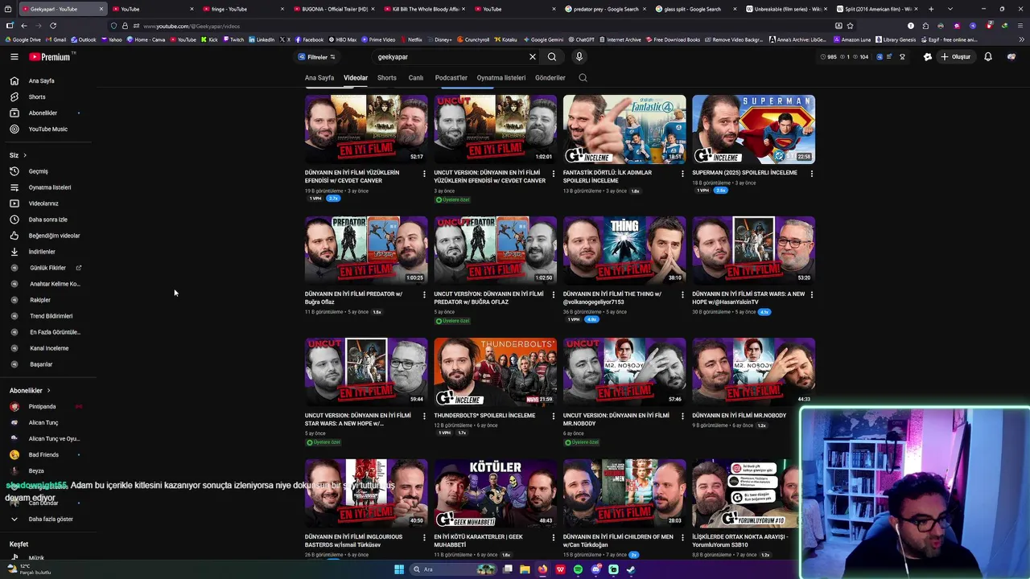Reload the page in browser toolbar

(x=53, y=26)
